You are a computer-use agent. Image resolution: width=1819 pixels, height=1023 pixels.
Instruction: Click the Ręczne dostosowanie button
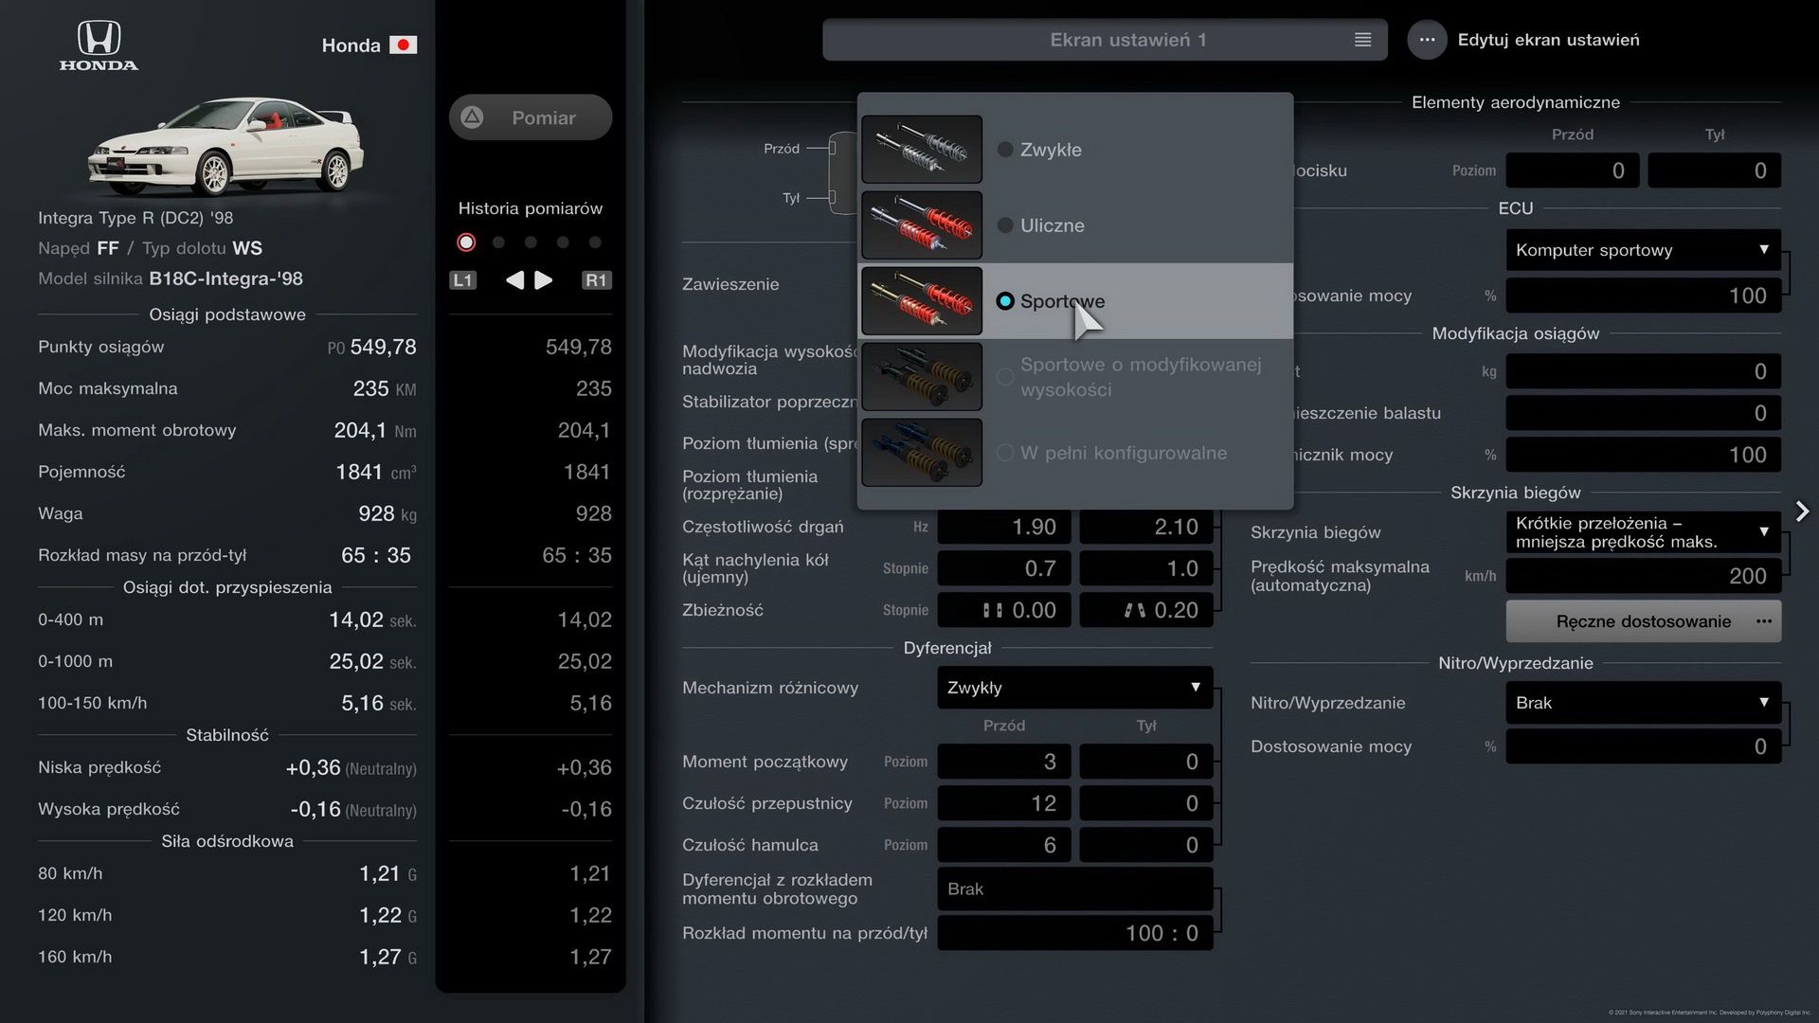pyautogui.click(x=1643, y=621)
